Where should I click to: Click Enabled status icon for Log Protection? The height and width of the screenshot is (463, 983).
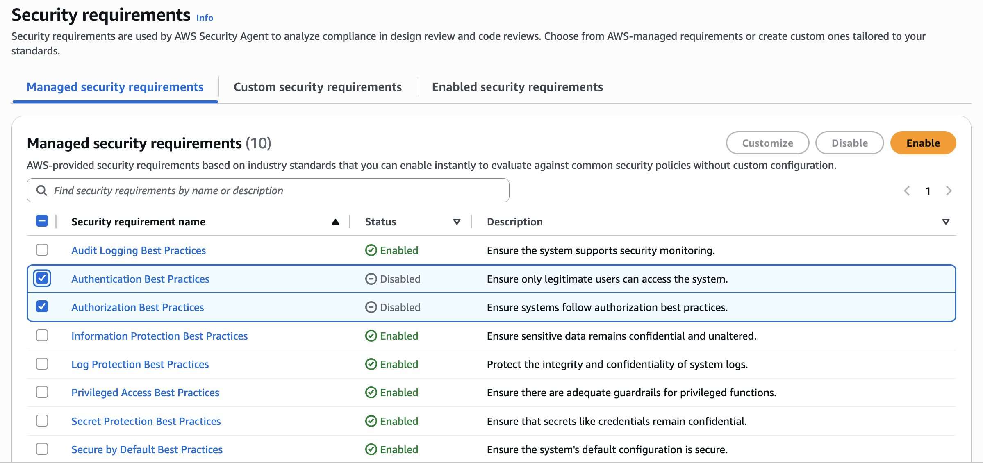click(371, 364)
